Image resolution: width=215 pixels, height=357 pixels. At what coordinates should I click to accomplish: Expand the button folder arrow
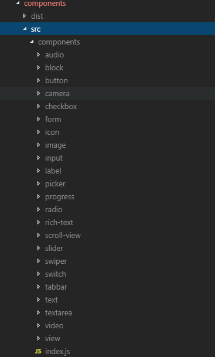pos(39,80)
